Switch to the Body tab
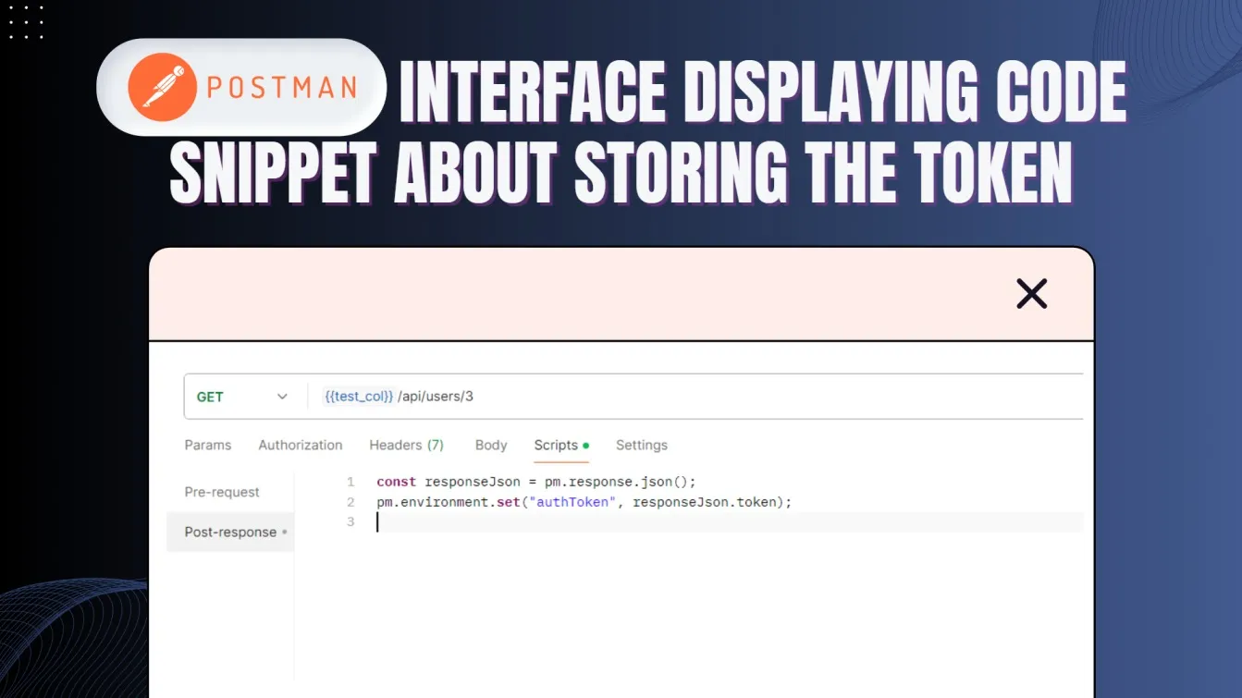1242x698 pixels. 491,445
